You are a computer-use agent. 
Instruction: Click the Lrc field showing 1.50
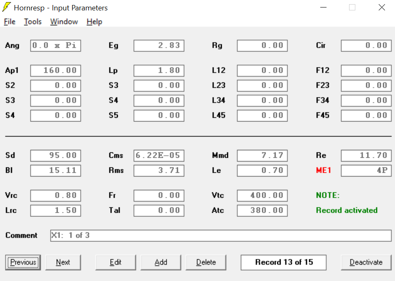point(56,211)
